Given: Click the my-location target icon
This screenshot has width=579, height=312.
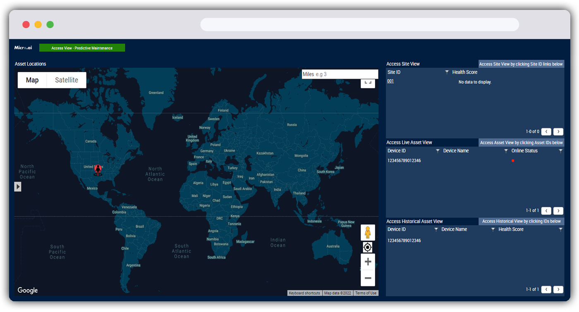Looking at the screenshot, I should click(368, 248).
